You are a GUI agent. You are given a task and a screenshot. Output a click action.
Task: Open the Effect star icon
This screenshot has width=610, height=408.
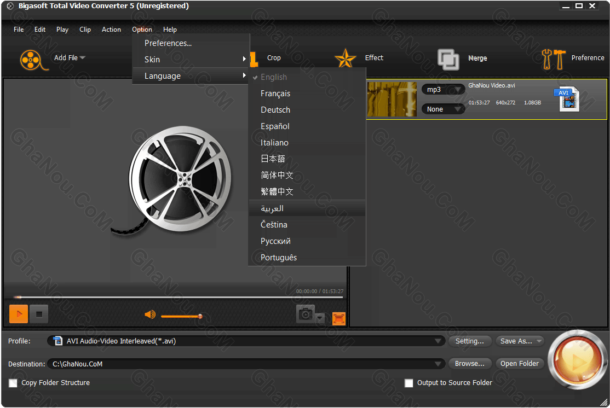coord(345,59)
